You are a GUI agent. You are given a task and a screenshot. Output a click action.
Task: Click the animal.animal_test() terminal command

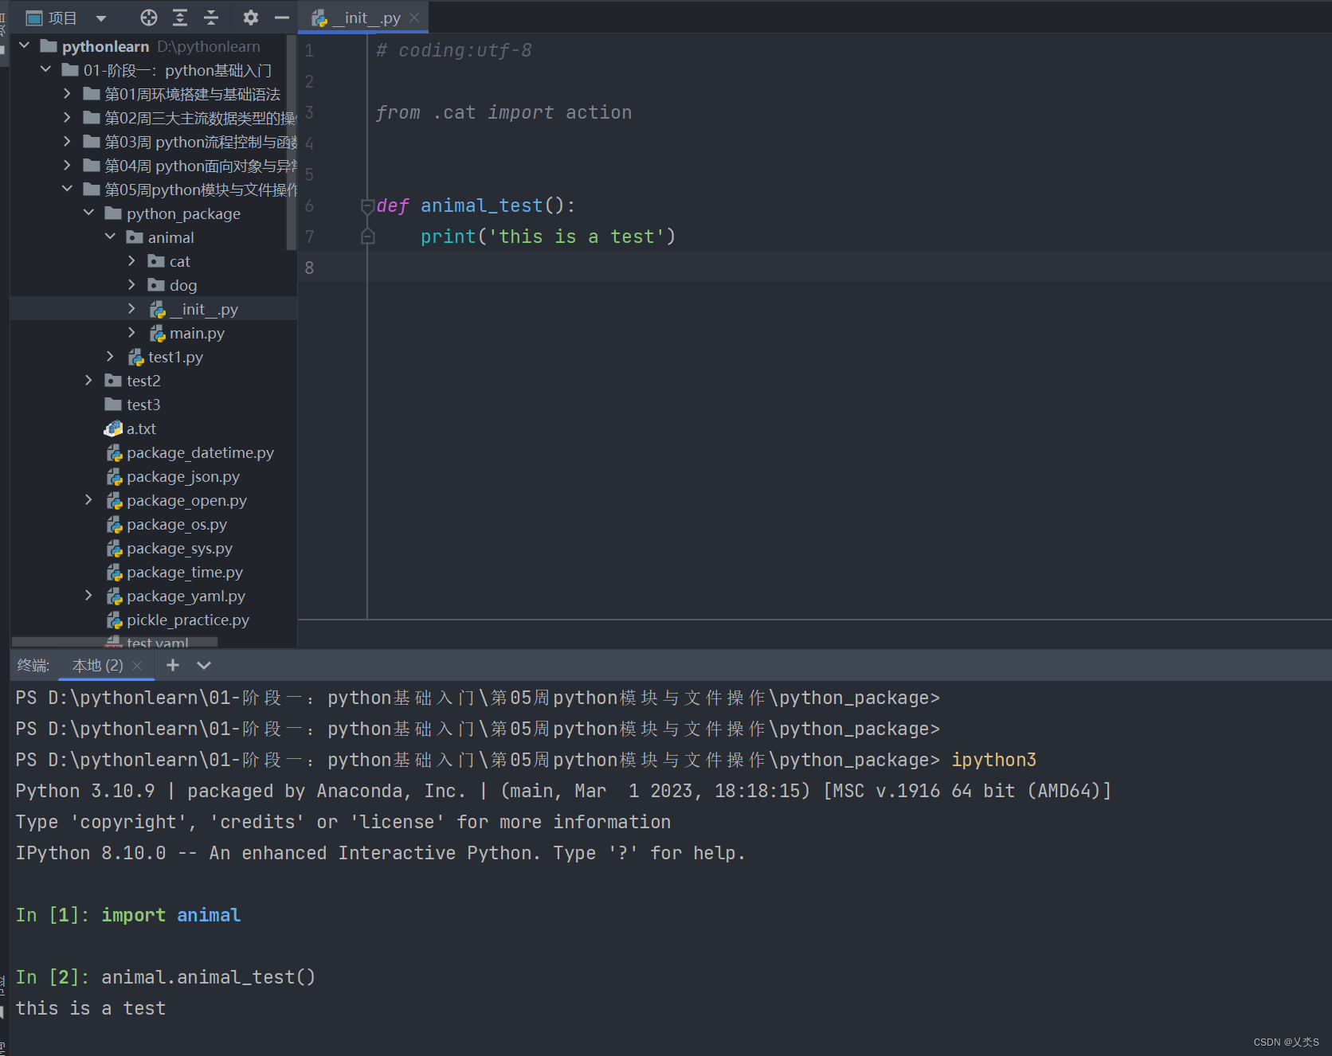click(209, 977)
